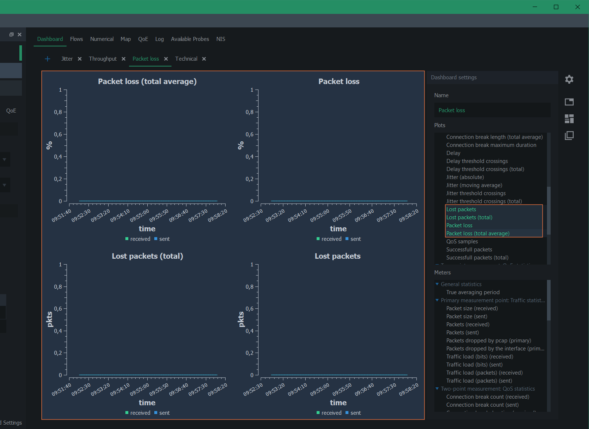Select QoS samples in Plots list
Viewport: 589px width, 429px height.
pos(462,242)
